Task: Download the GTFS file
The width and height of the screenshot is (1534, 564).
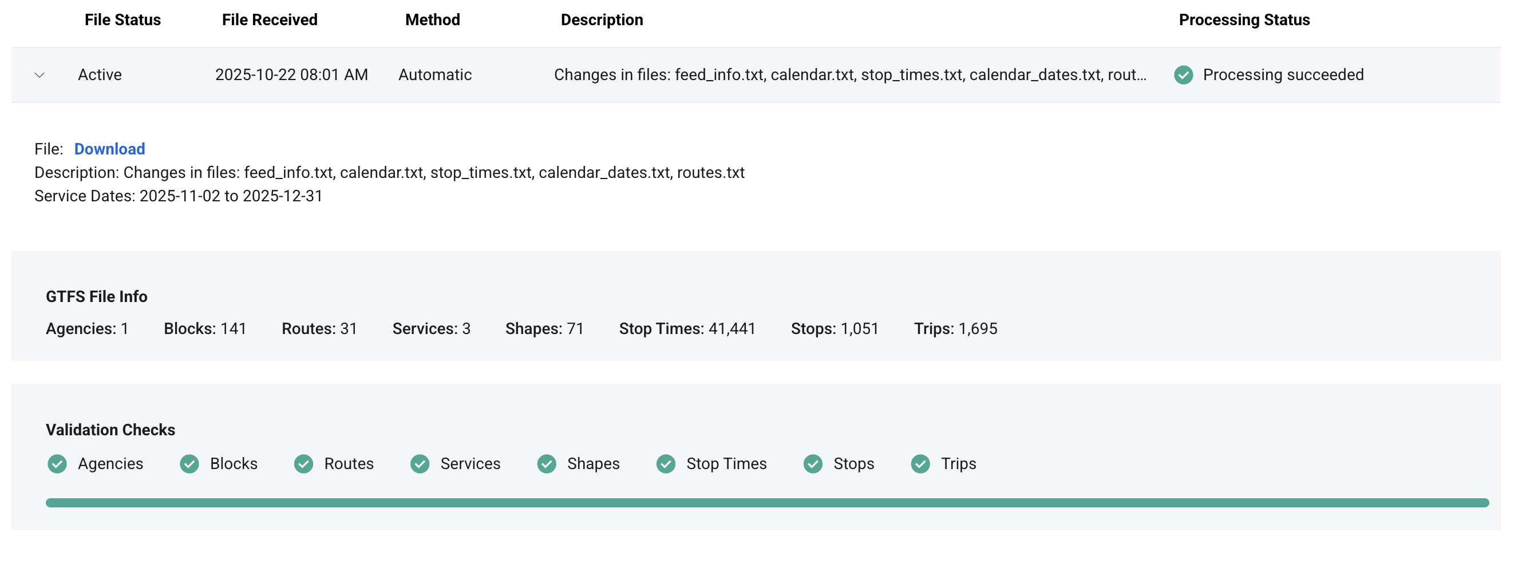Action: (x=109, y=149)
